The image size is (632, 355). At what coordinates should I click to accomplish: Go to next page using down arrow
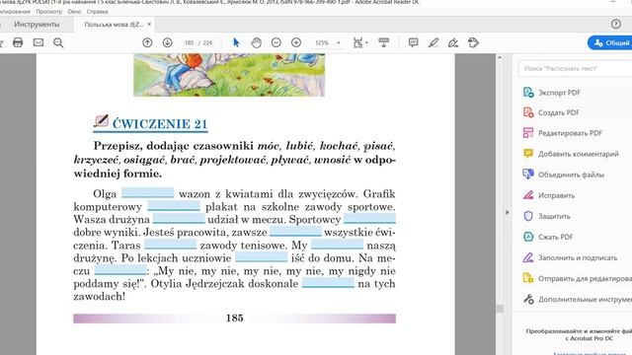(167, 42)
